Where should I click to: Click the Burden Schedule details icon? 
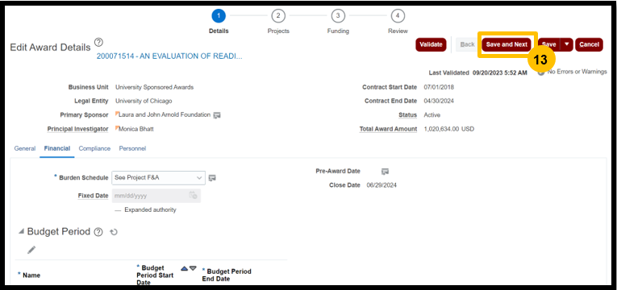click(212, 178)
